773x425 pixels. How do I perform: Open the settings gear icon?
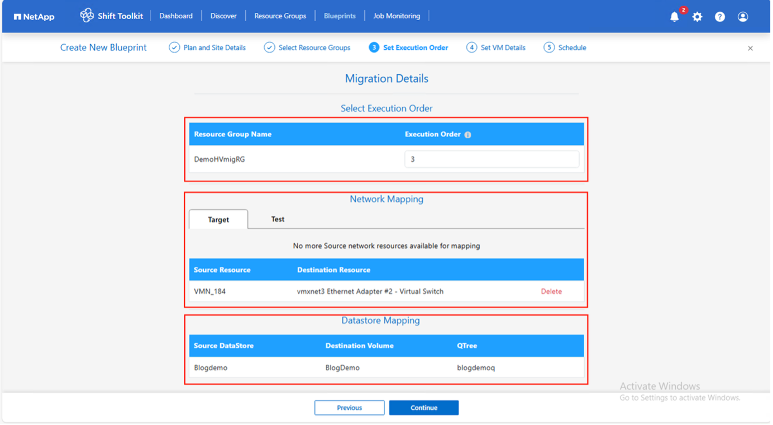click(697, 17)
